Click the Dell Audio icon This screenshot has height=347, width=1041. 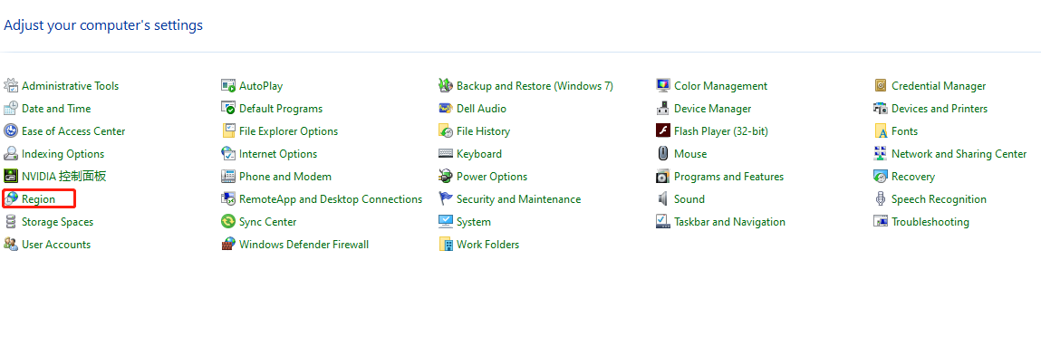click(x=446, y=108)
